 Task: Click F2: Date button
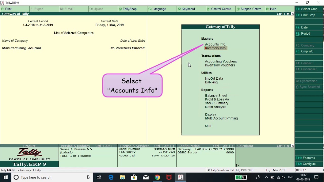coord(309,27)
